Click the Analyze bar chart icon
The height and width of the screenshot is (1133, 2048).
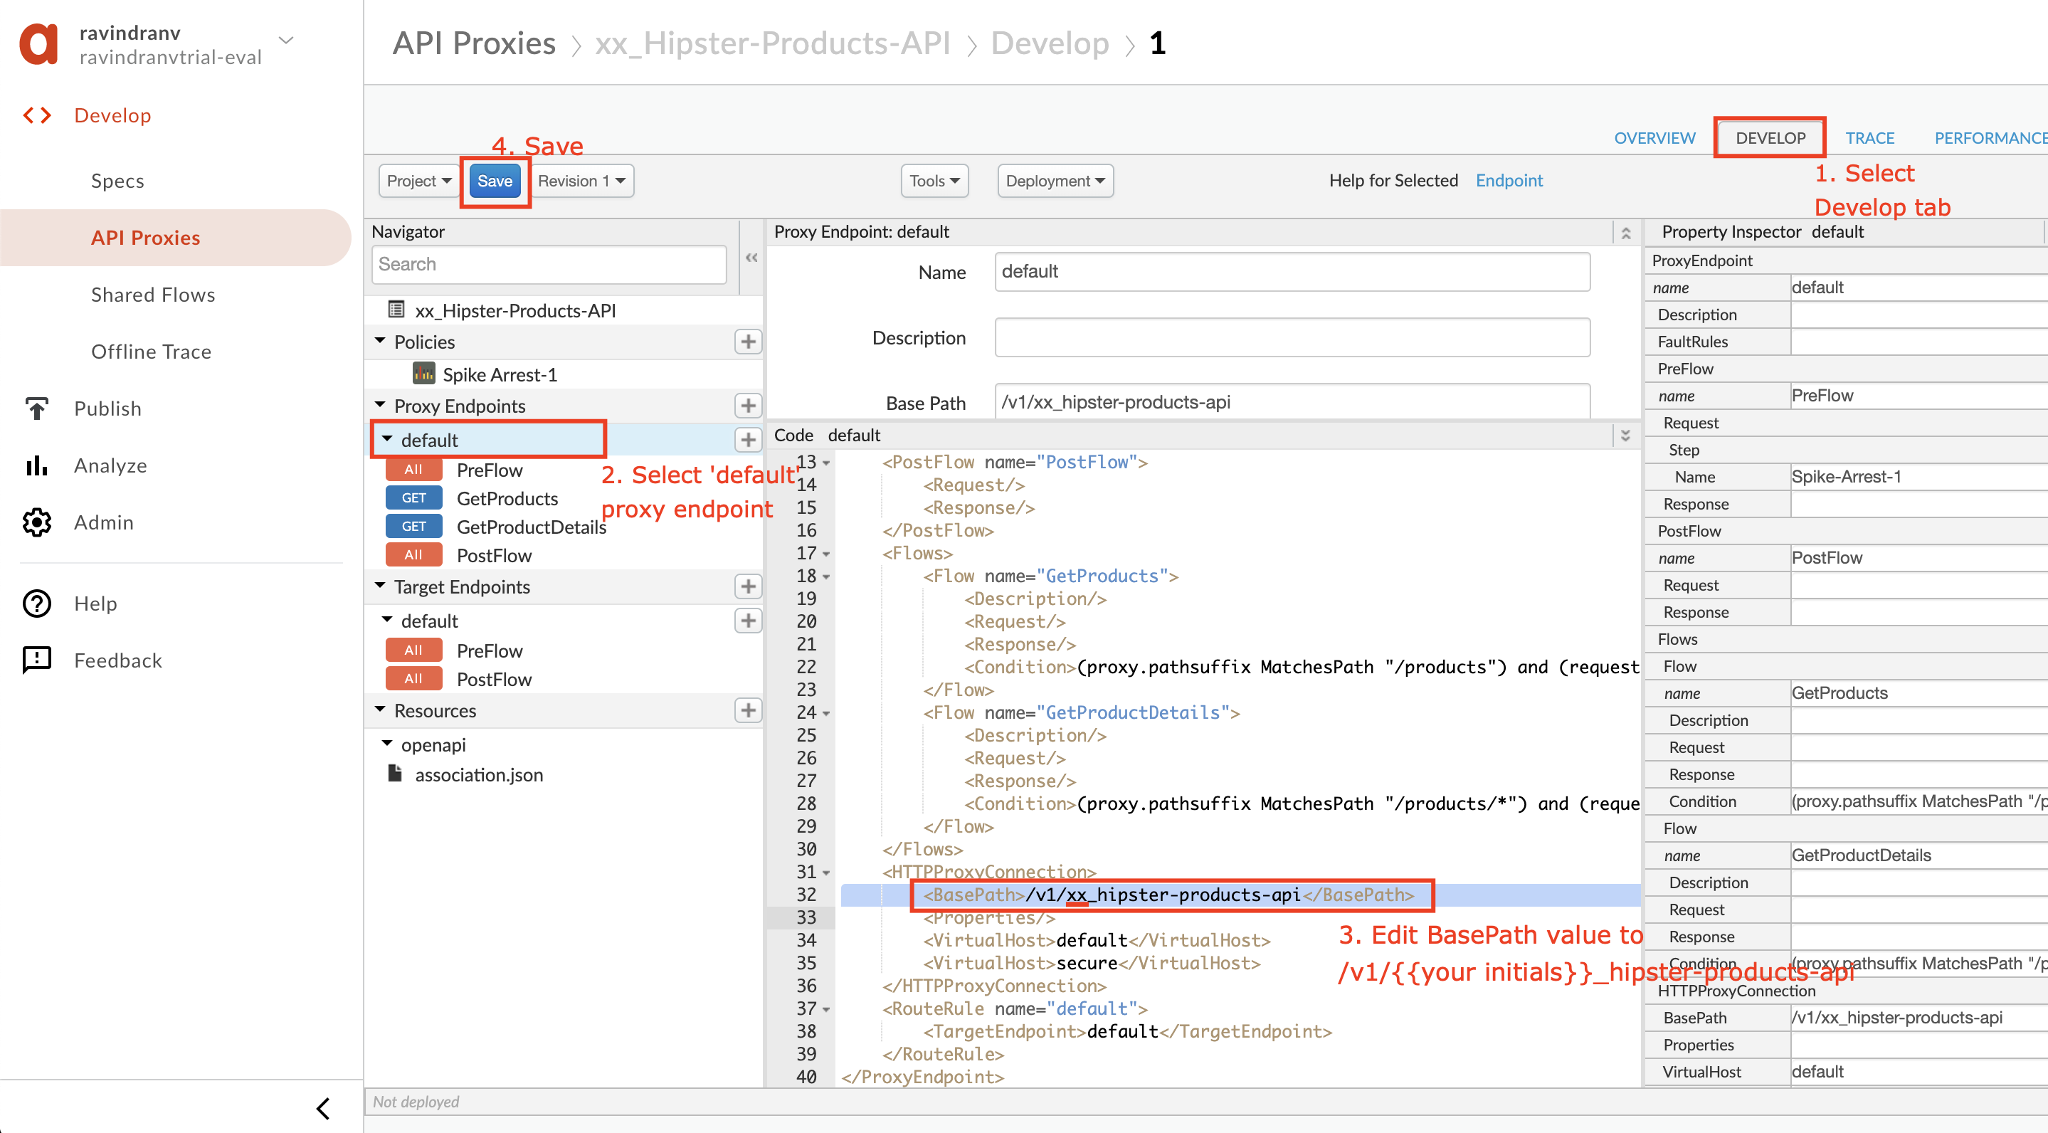pos(36,465)
